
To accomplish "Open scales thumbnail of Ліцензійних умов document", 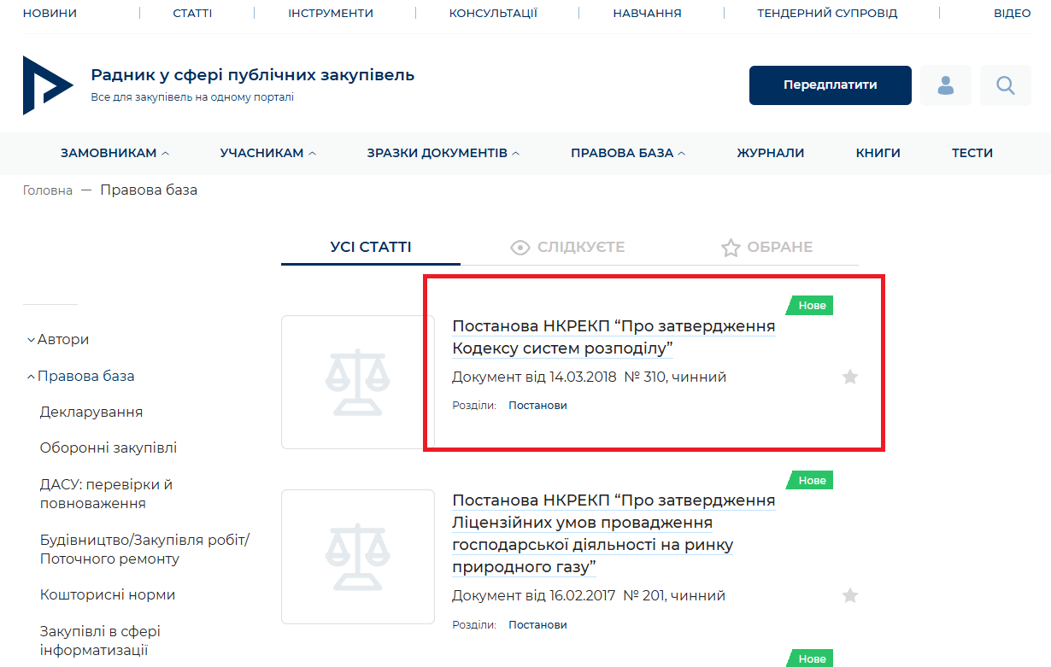I will [x=358, y=556].
